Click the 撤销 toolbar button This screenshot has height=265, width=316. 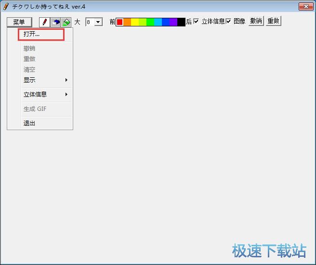(x=256, y=21)
